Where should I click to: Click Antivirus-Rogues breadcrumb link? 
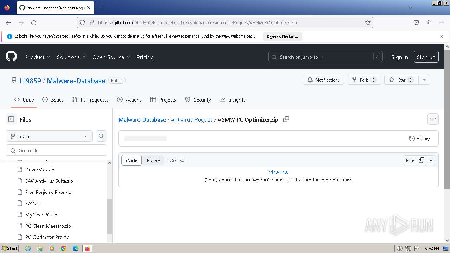tap(192, 119)
